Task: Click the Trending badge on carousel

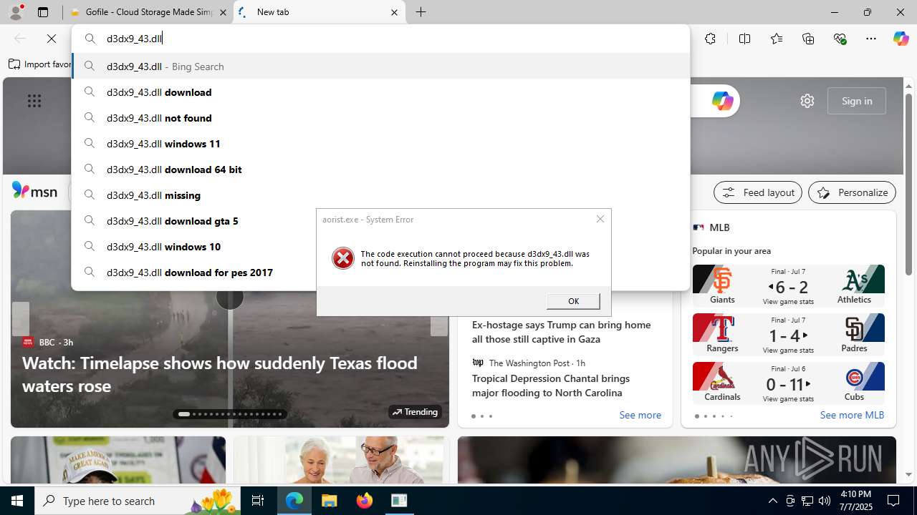Action: tap(415, 412)
